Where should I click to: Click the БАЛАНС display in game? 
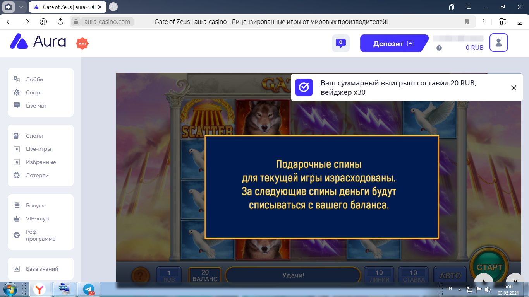point(205,276)
